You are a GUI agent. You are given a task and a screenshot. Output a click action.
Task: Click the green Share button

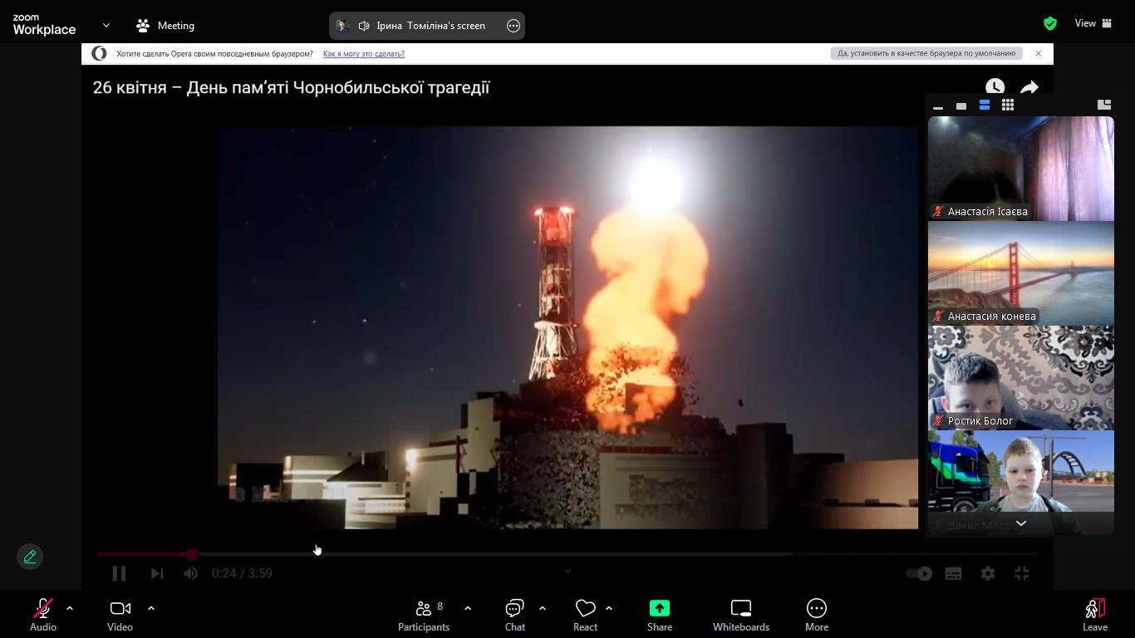tap(660, 616)
